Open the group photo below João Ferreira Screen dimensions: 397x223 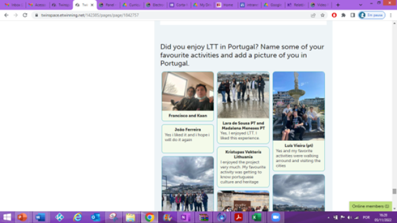click(188, 184)
